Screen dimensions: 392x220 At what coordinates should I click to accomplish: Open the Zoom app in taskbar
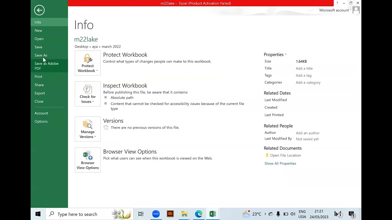(x=156, y=214)
